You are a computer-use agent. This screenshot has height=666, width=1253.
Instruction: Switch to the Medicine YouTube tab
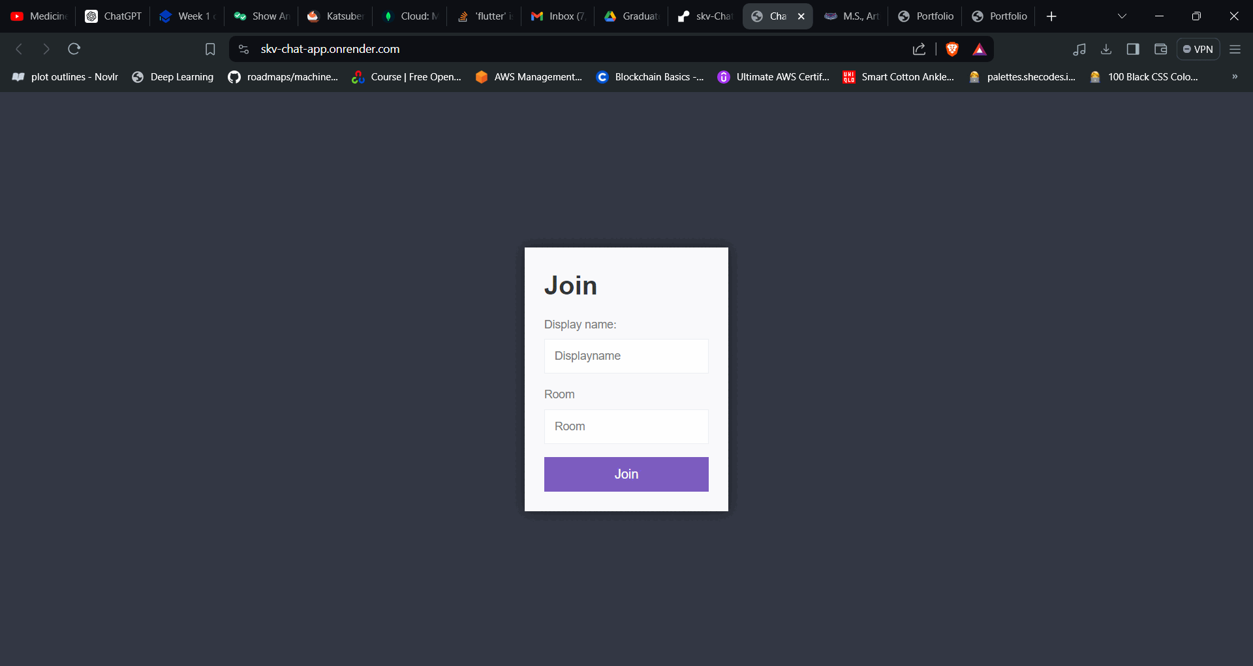39,16
